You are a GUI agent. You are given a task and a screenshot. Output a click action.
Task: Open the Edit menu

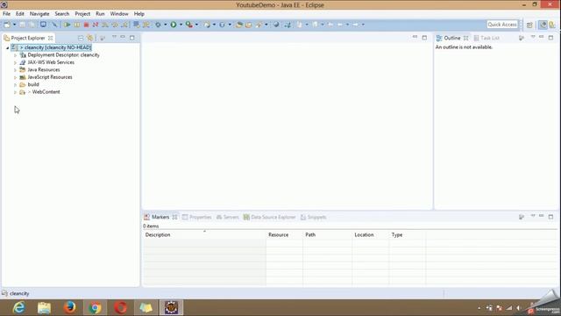click(x=20, y=14)
